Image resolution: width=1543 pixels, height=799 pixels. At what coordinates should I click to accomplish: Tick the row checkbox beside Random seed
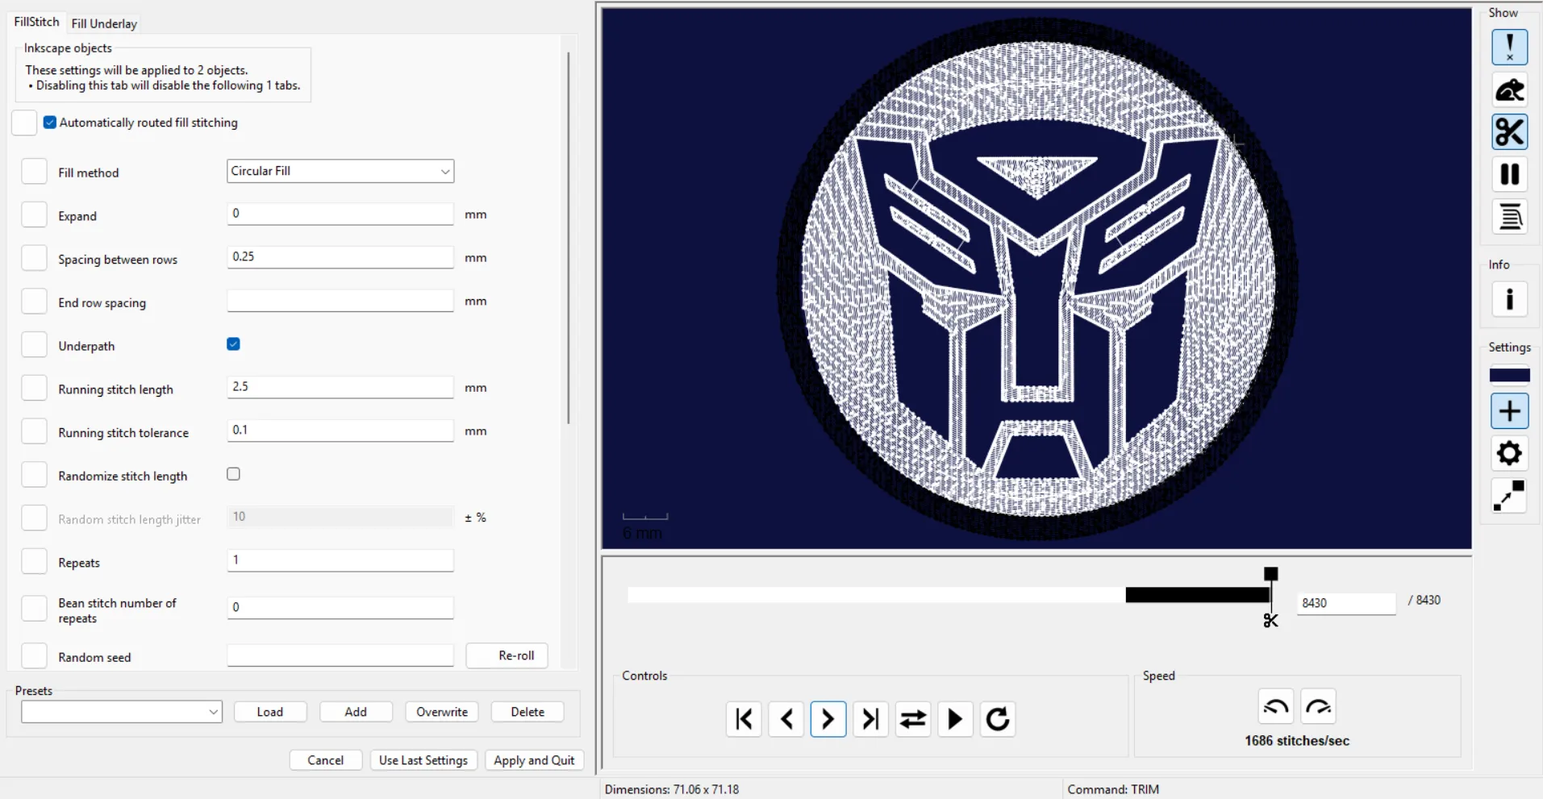(34, 656)
